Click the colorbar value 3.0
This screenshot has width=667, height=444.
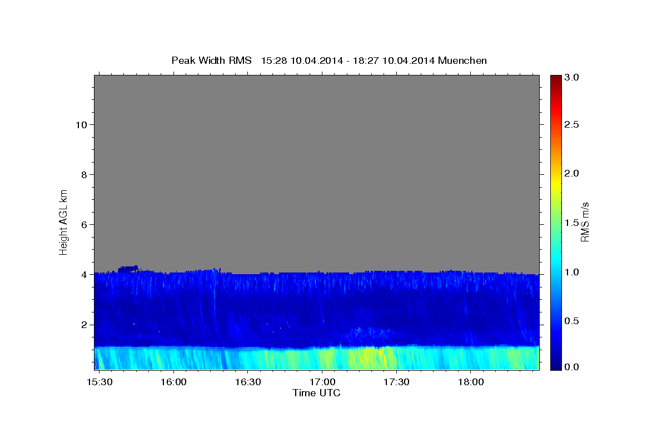click(572, 77)
